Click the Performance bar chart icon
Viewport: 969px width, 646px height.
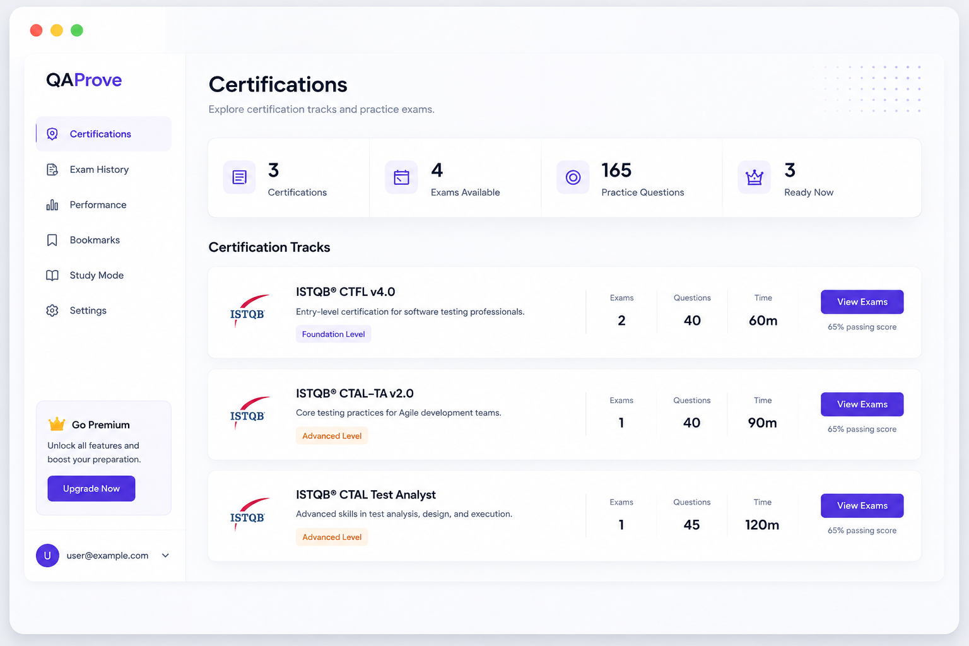[x=52, y=204]
